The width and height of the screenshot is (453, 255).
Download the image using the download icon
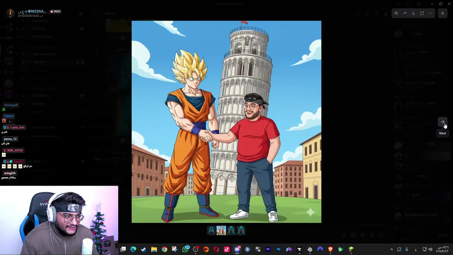[x=413, y=13]
